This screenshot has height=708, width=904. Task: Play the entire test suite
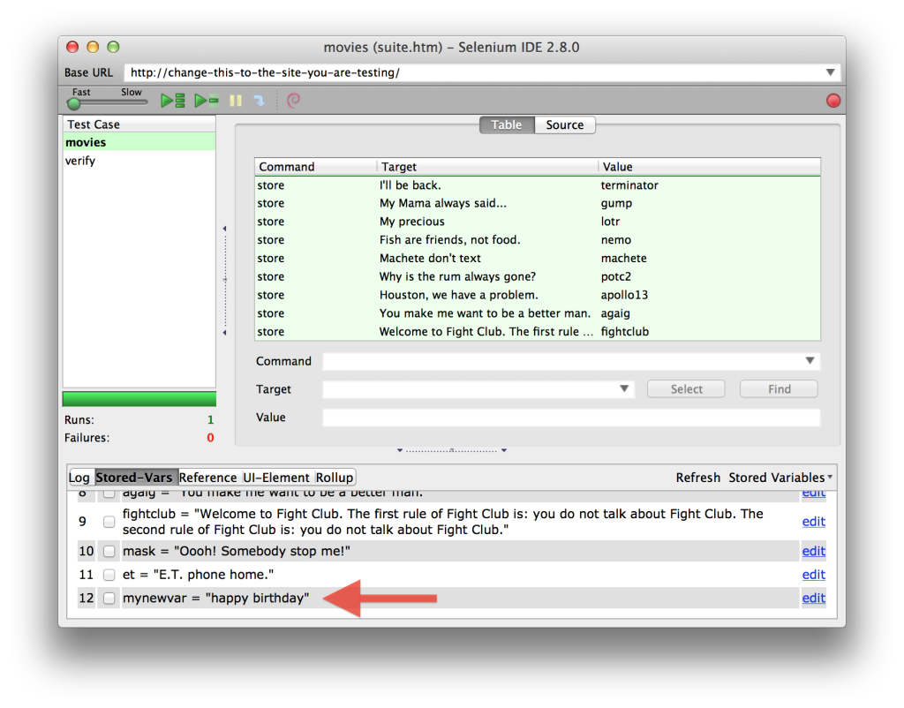(x=172, y=101)
